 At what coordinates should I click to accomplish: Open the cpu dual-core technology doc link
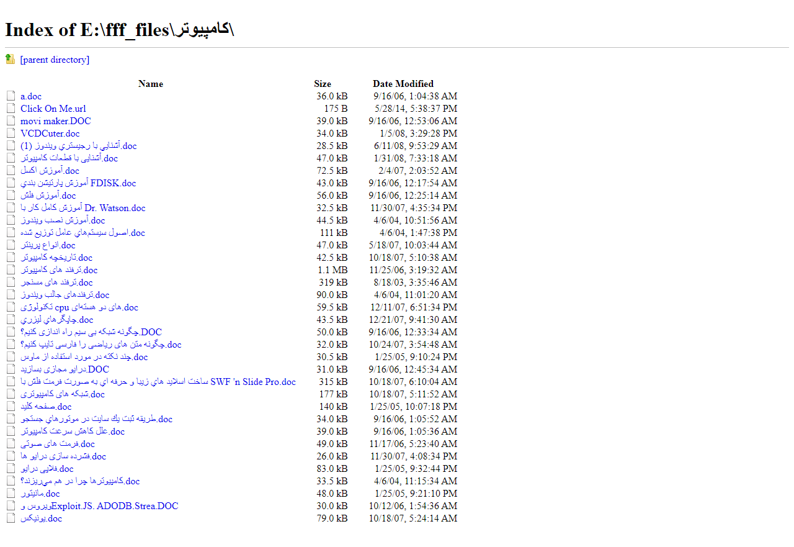click(79, 307)
